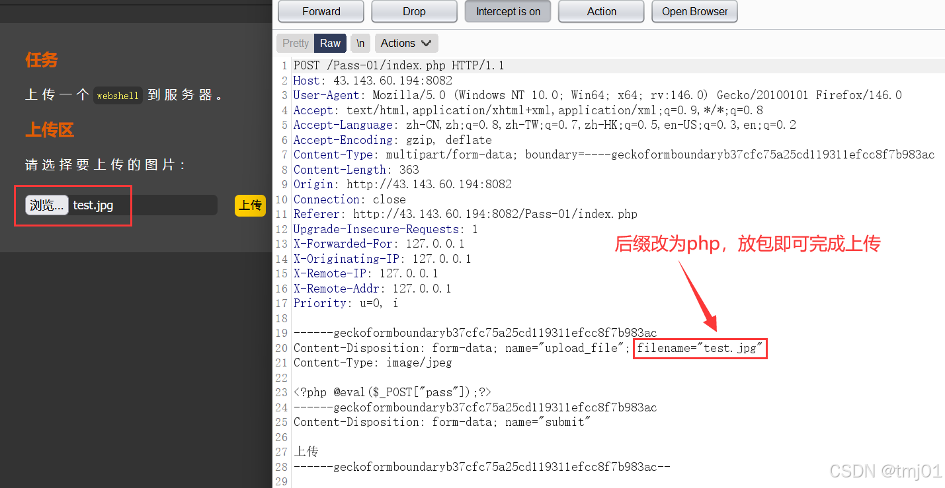The image size is (945, 488).
Task: Click the Connection: close line
Action: (350, 199)
